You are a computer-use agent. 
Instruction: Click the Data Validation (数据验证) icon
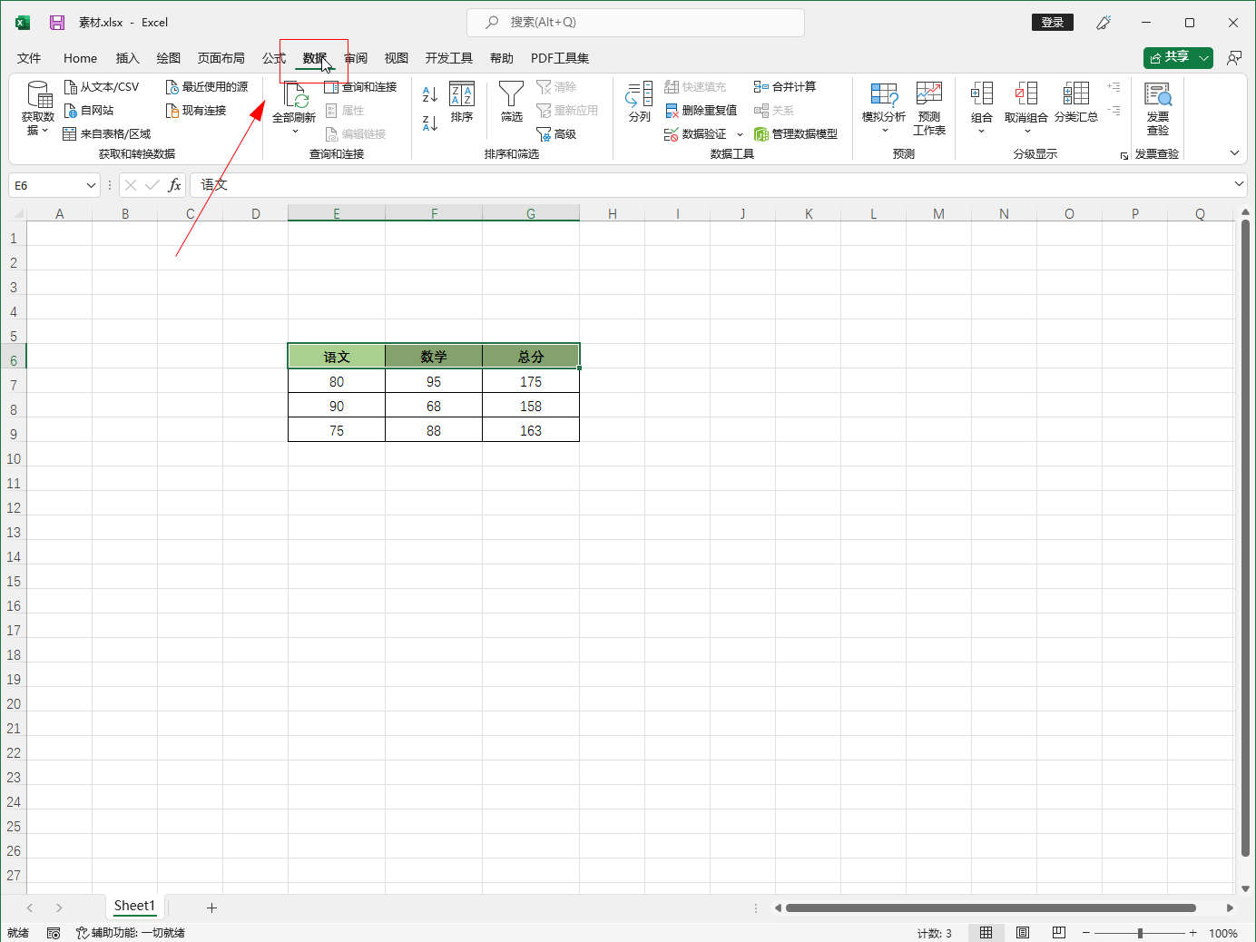(671, 134)
